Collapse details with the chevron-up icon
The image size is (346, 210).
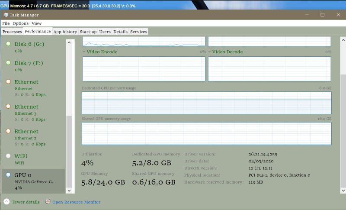click(x=6, y=202)
